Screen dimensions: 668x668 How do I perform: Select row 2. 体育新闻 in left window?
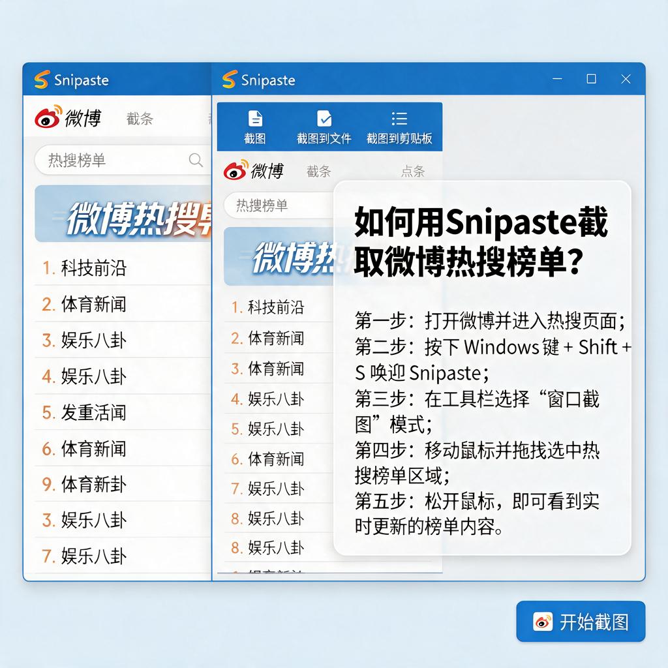pos(123,304)
